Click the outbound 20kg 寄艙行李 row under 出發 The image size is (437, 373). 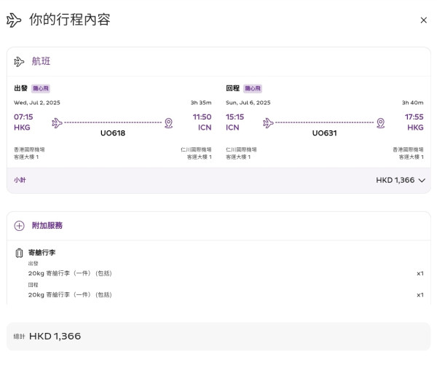click(70, 273)
